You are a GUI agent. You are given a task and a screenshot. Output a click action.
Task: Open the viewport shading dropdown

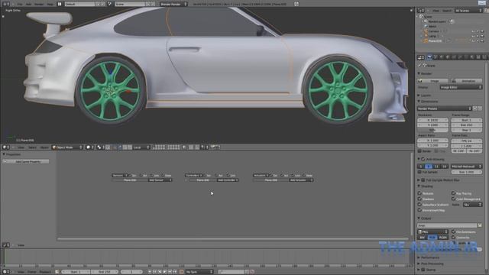click(90, 147)
